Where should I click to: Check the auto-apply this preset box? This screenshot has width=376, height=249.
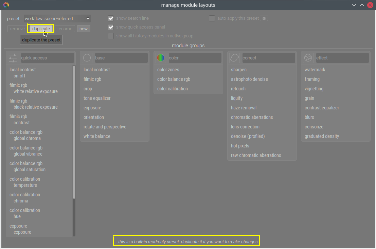pyautogui.click(x=212, y=18)
